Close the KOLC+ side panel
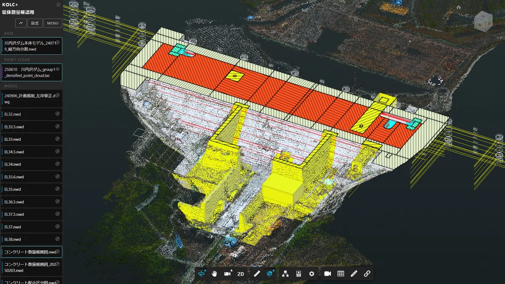 coord(58,5)
